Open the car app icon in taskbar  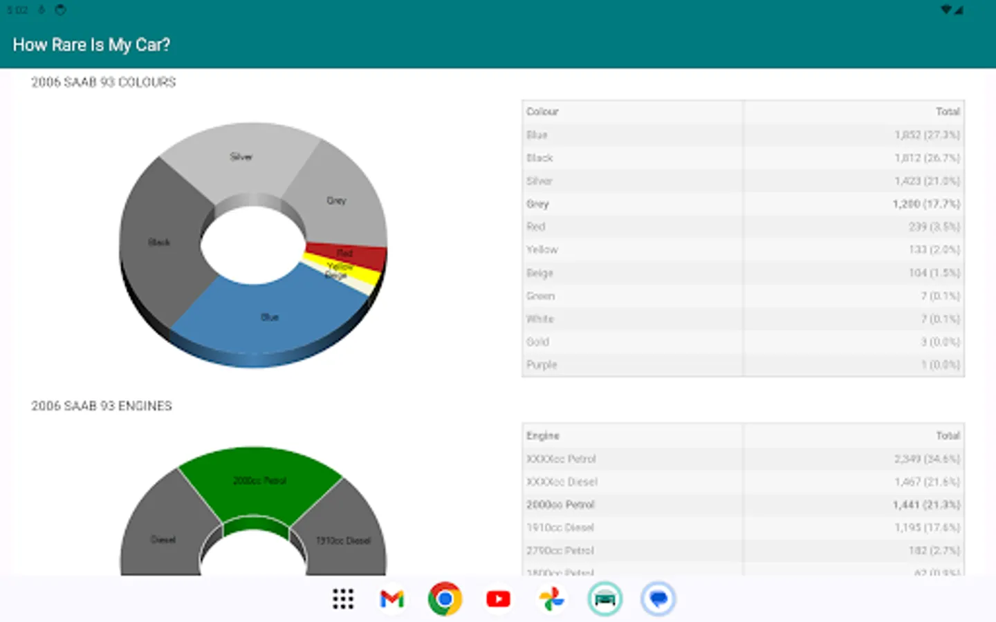coord(605,599)
